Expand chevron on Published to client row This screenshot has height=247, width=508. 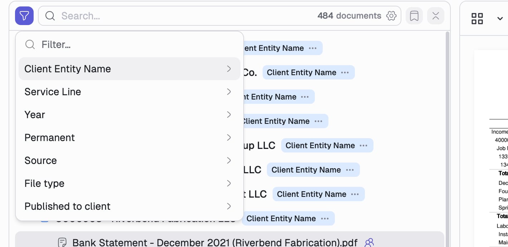tap(229, 206)
